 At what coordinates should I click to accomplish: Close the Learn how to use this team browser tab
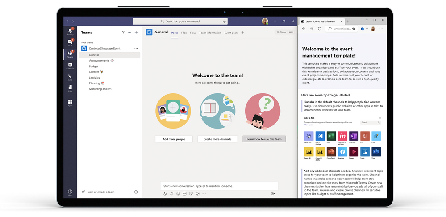pos(342,21)
